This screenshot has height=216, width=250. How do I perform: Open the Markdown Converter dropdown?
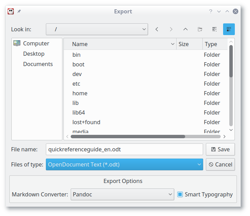coord(122,194)
